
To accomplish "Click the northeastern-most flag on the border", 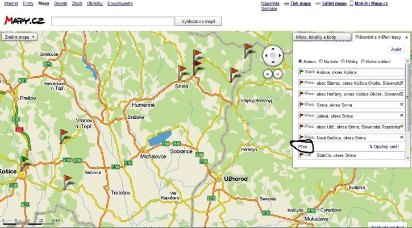I will tap(248, 51).
